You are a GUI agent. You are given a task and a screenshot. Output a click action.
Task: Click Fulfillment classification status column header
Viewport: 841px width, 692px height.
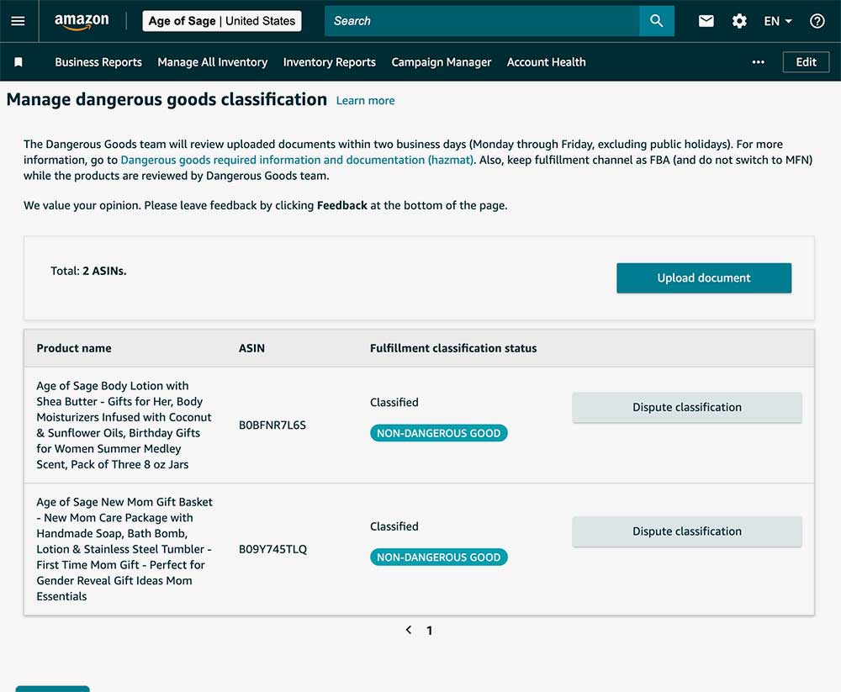(453, 348)
